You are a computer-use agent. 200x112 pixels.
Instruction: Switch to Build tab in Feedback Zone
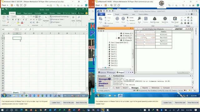[117, 88]
